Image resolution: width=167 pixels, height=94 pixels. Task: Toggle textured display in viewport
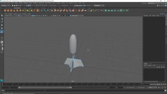pos(38,16)
